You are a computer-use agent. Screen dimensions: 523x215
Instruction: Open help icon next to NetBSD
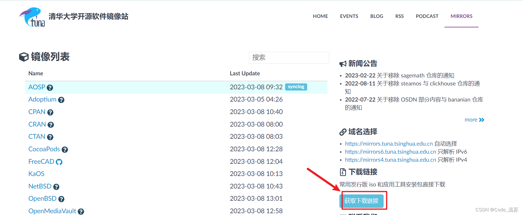pos(56,187)
